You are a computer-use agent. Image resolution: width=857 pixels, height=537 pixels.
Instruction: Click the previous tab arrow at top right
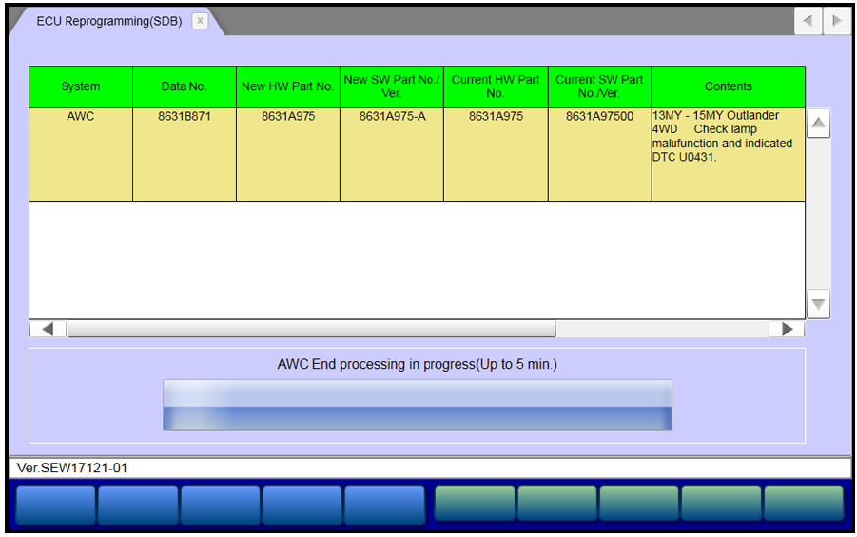(x=808, y=21)
